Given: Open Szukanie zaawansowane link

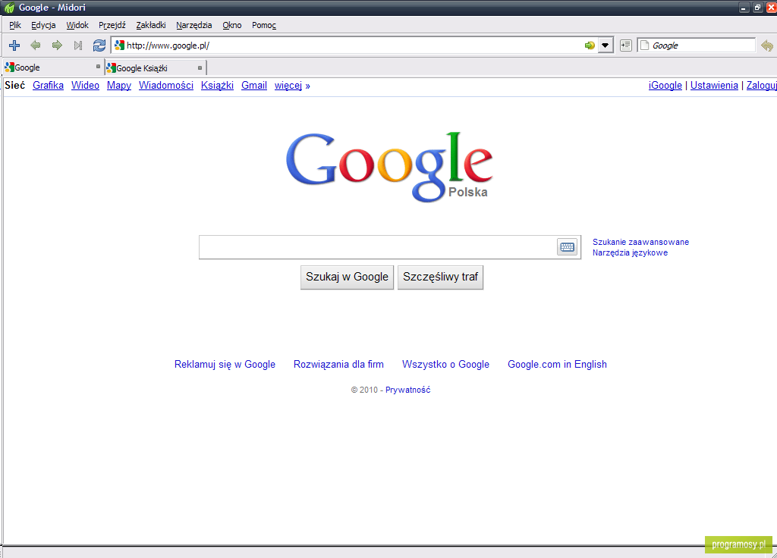Looking at the screenshot, I should tap(640, 242).
